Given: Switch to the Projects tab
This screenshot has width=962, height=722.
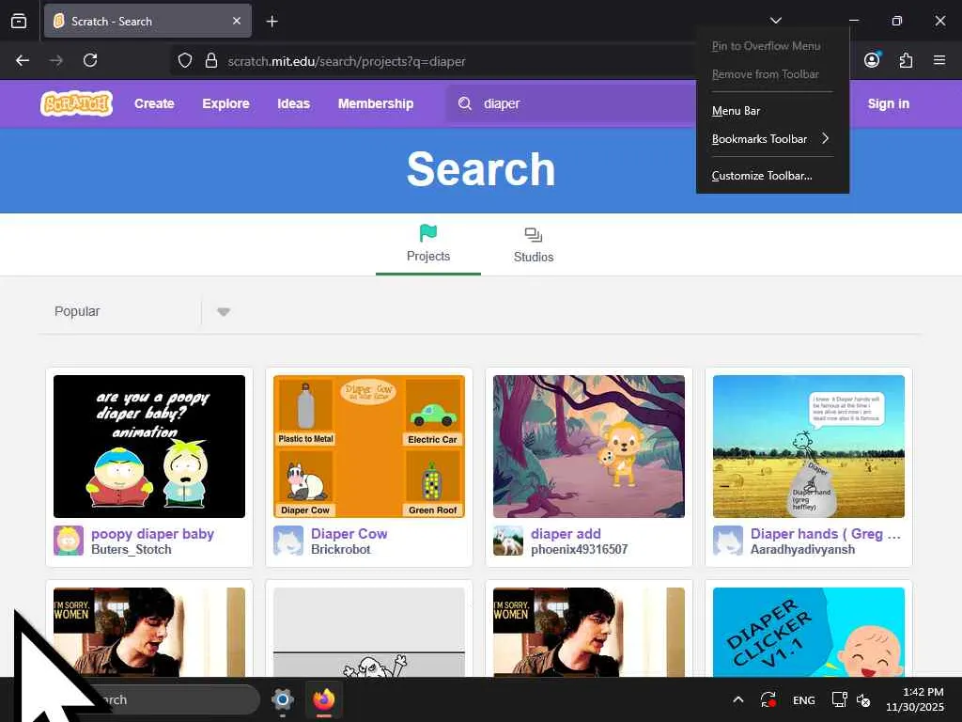Looking at the screenshot, I should tap(428, 245).
